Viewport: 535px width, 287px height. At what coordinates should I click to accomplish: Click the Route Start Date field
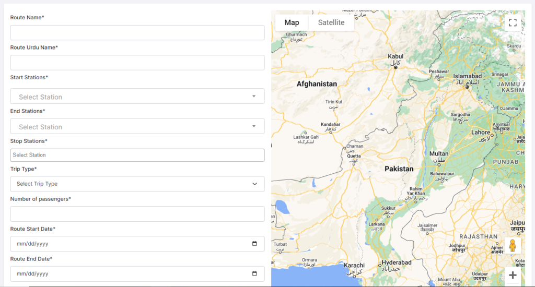131,244
